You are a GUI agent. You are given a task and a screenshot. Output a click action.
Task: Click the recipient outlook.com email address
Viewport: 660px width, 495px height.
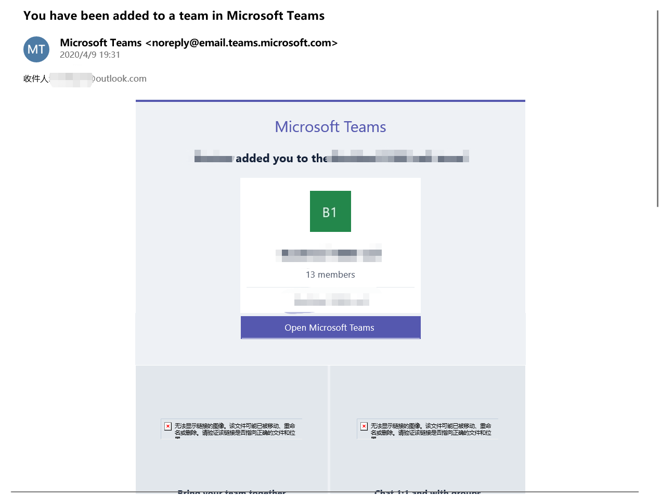tap(98, 79)
